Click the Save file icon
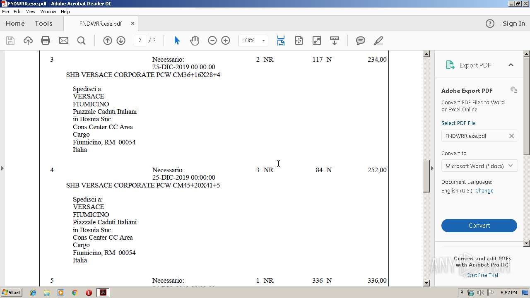Image resolution: width=530 pixels, height=298 pixels. [x=10, y=41]
